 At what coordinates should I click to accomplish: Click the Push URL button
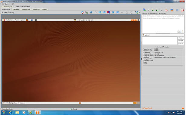[x=181, y=44]
